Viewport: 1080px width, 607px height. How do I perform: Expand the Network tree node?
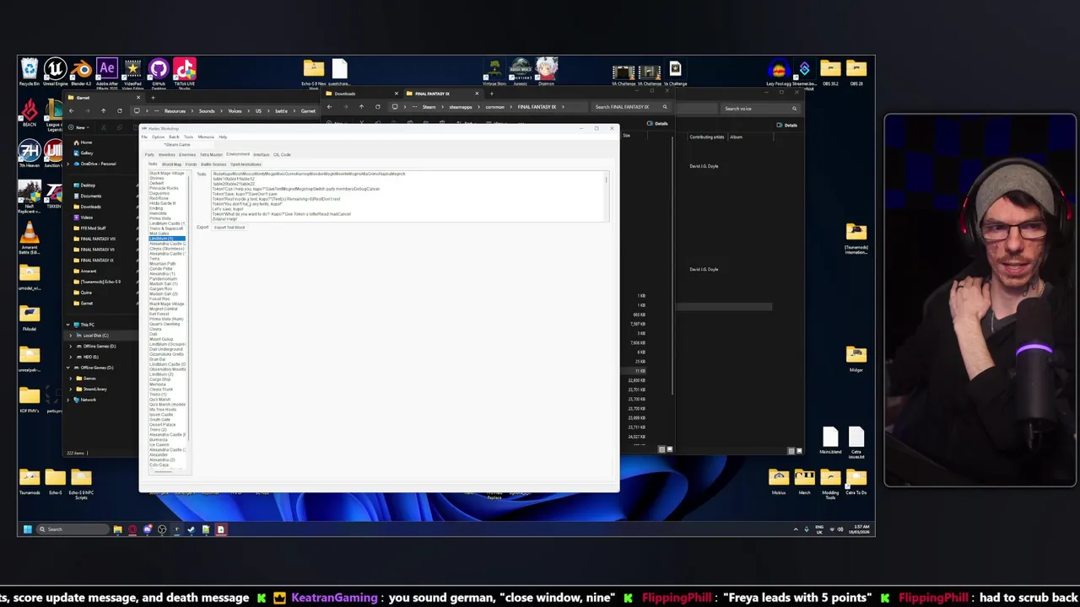(x=68, y=400)
